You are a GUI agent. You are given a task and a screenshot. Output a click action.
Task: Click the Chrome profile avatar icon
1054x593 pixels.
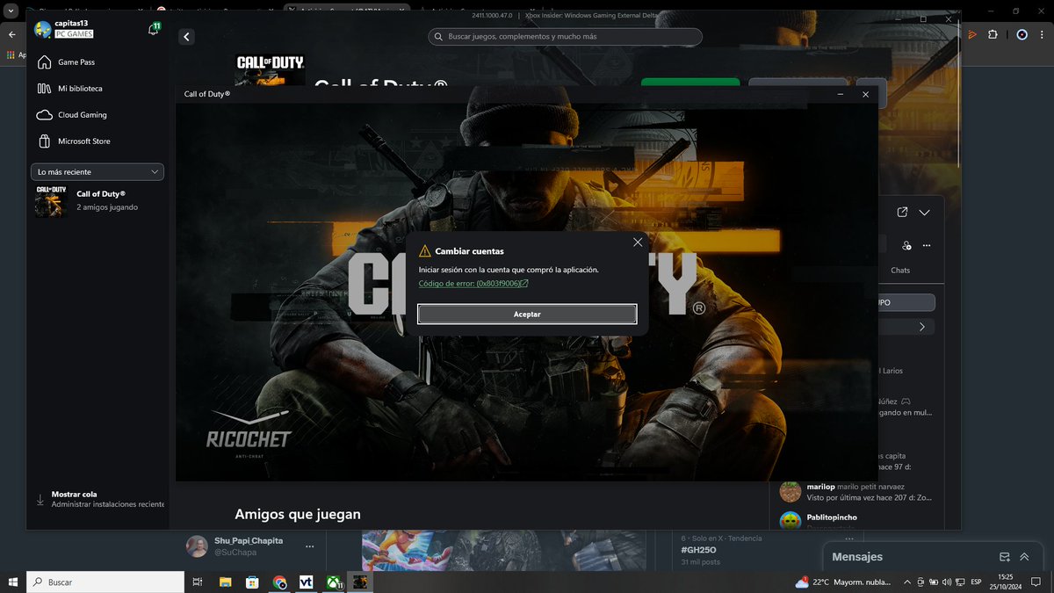click(x=1022, y=35)
